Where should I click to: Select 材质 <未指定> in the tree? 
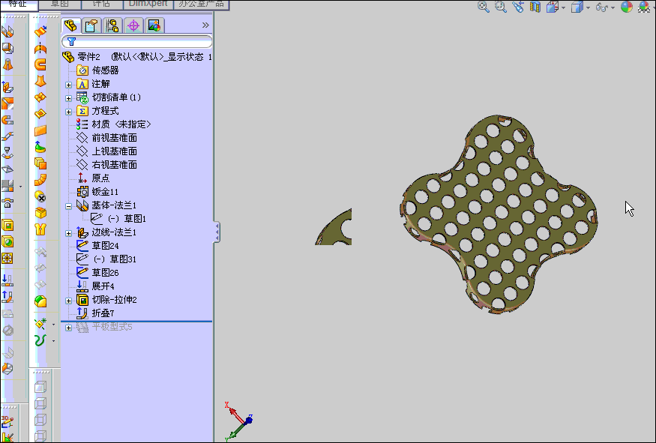(121, 124)
